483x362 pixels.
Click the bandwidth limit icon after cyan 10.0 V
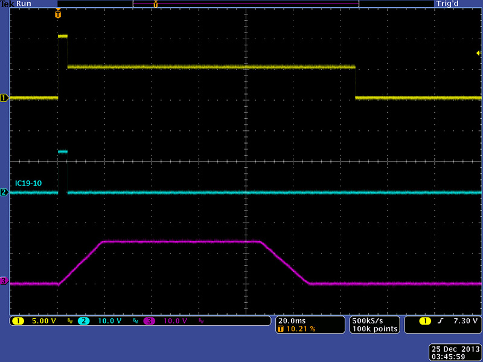tap(135, 321)
